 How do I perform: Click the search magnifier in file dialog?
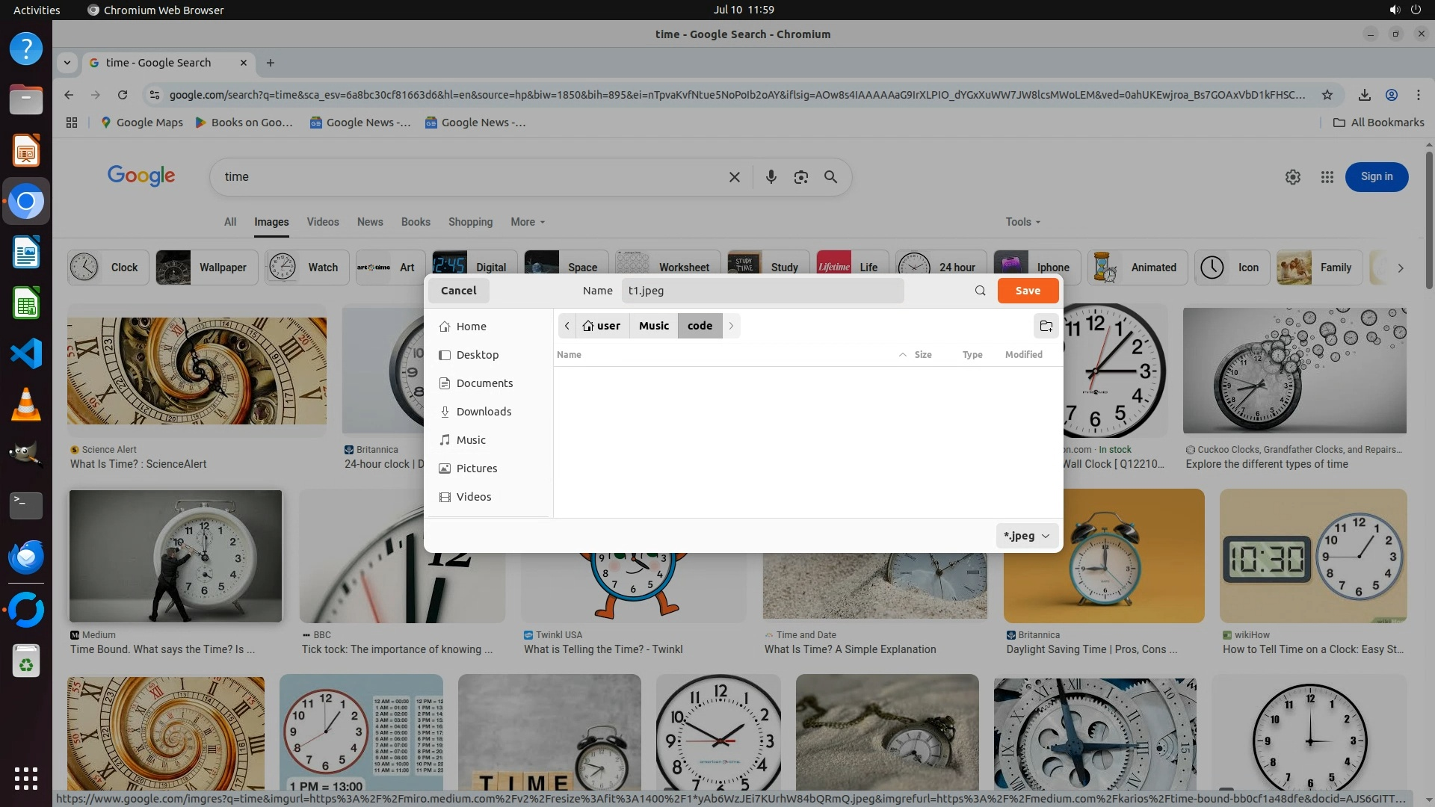pos(980,291)
